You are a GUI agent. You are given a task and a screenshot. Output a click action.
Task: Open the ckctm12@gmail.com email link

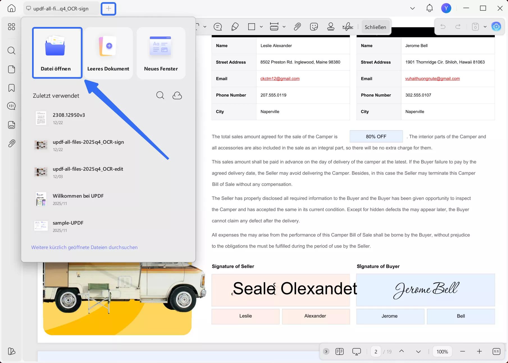coord(280,79)
